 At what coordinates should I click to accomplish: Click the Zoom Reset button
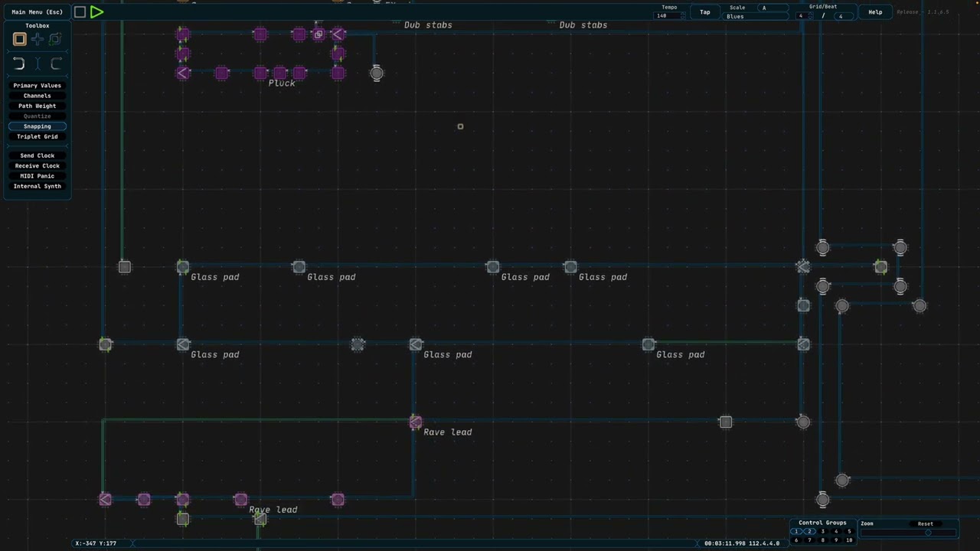click(x=926, y=524)
